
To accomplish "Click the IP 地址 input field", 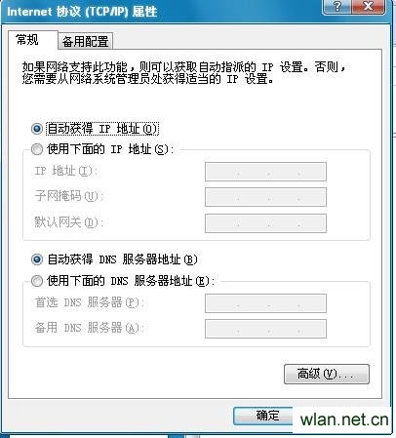I will (265, 172).
